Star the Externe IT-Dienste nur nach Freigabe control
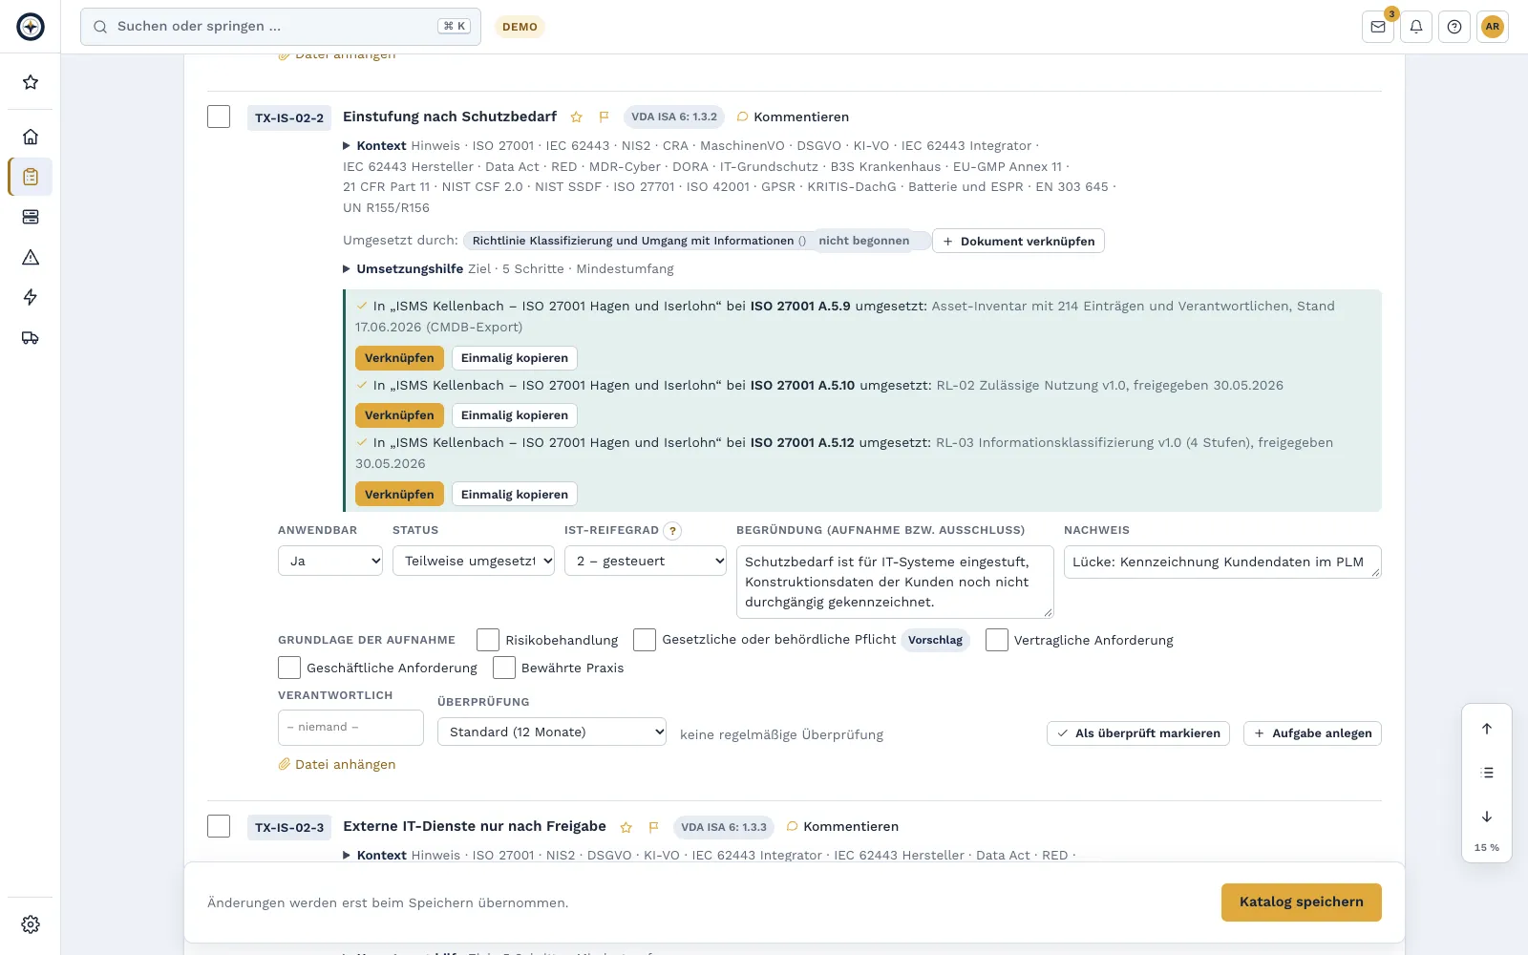 click(x=626, y=827)
